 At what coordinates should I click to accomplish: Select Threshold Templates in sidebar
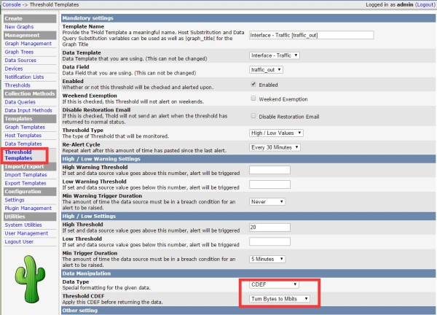coord(18,155)
